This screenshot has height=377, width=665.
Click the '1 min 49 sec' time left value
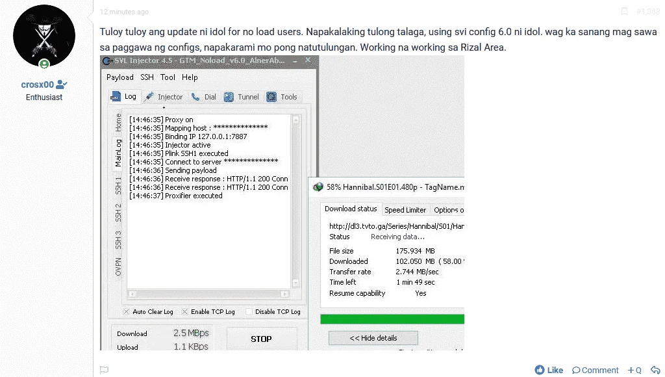pyautogui.click(x=415, y=282)
